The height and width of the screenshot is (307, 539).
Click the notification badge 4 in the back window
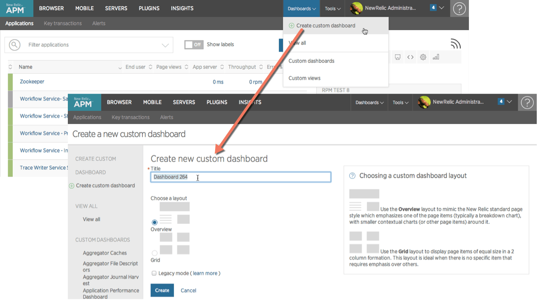(x=433, y=8)
